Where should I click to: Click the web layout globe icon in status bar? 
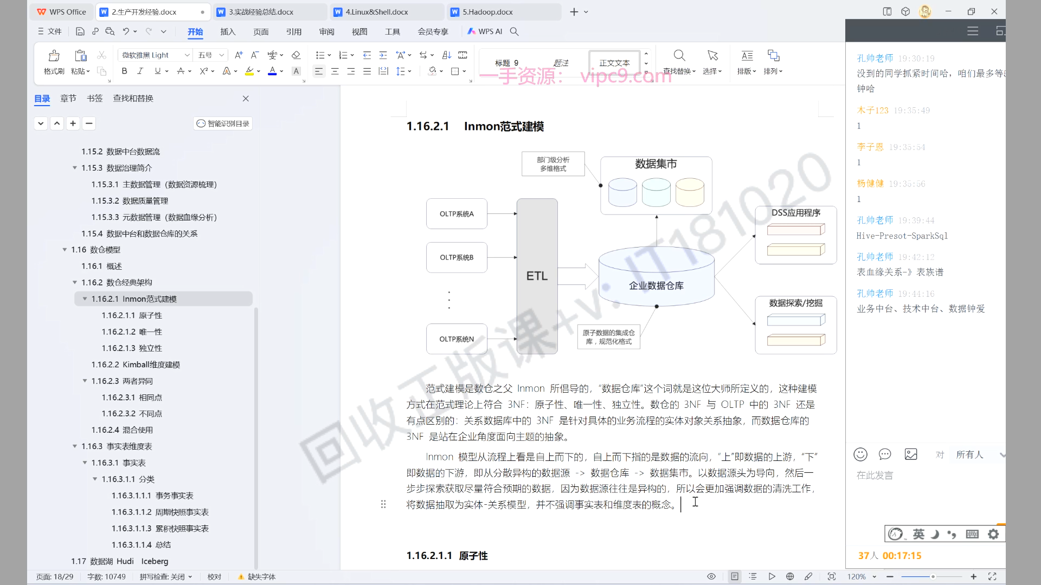click(790, 576)
